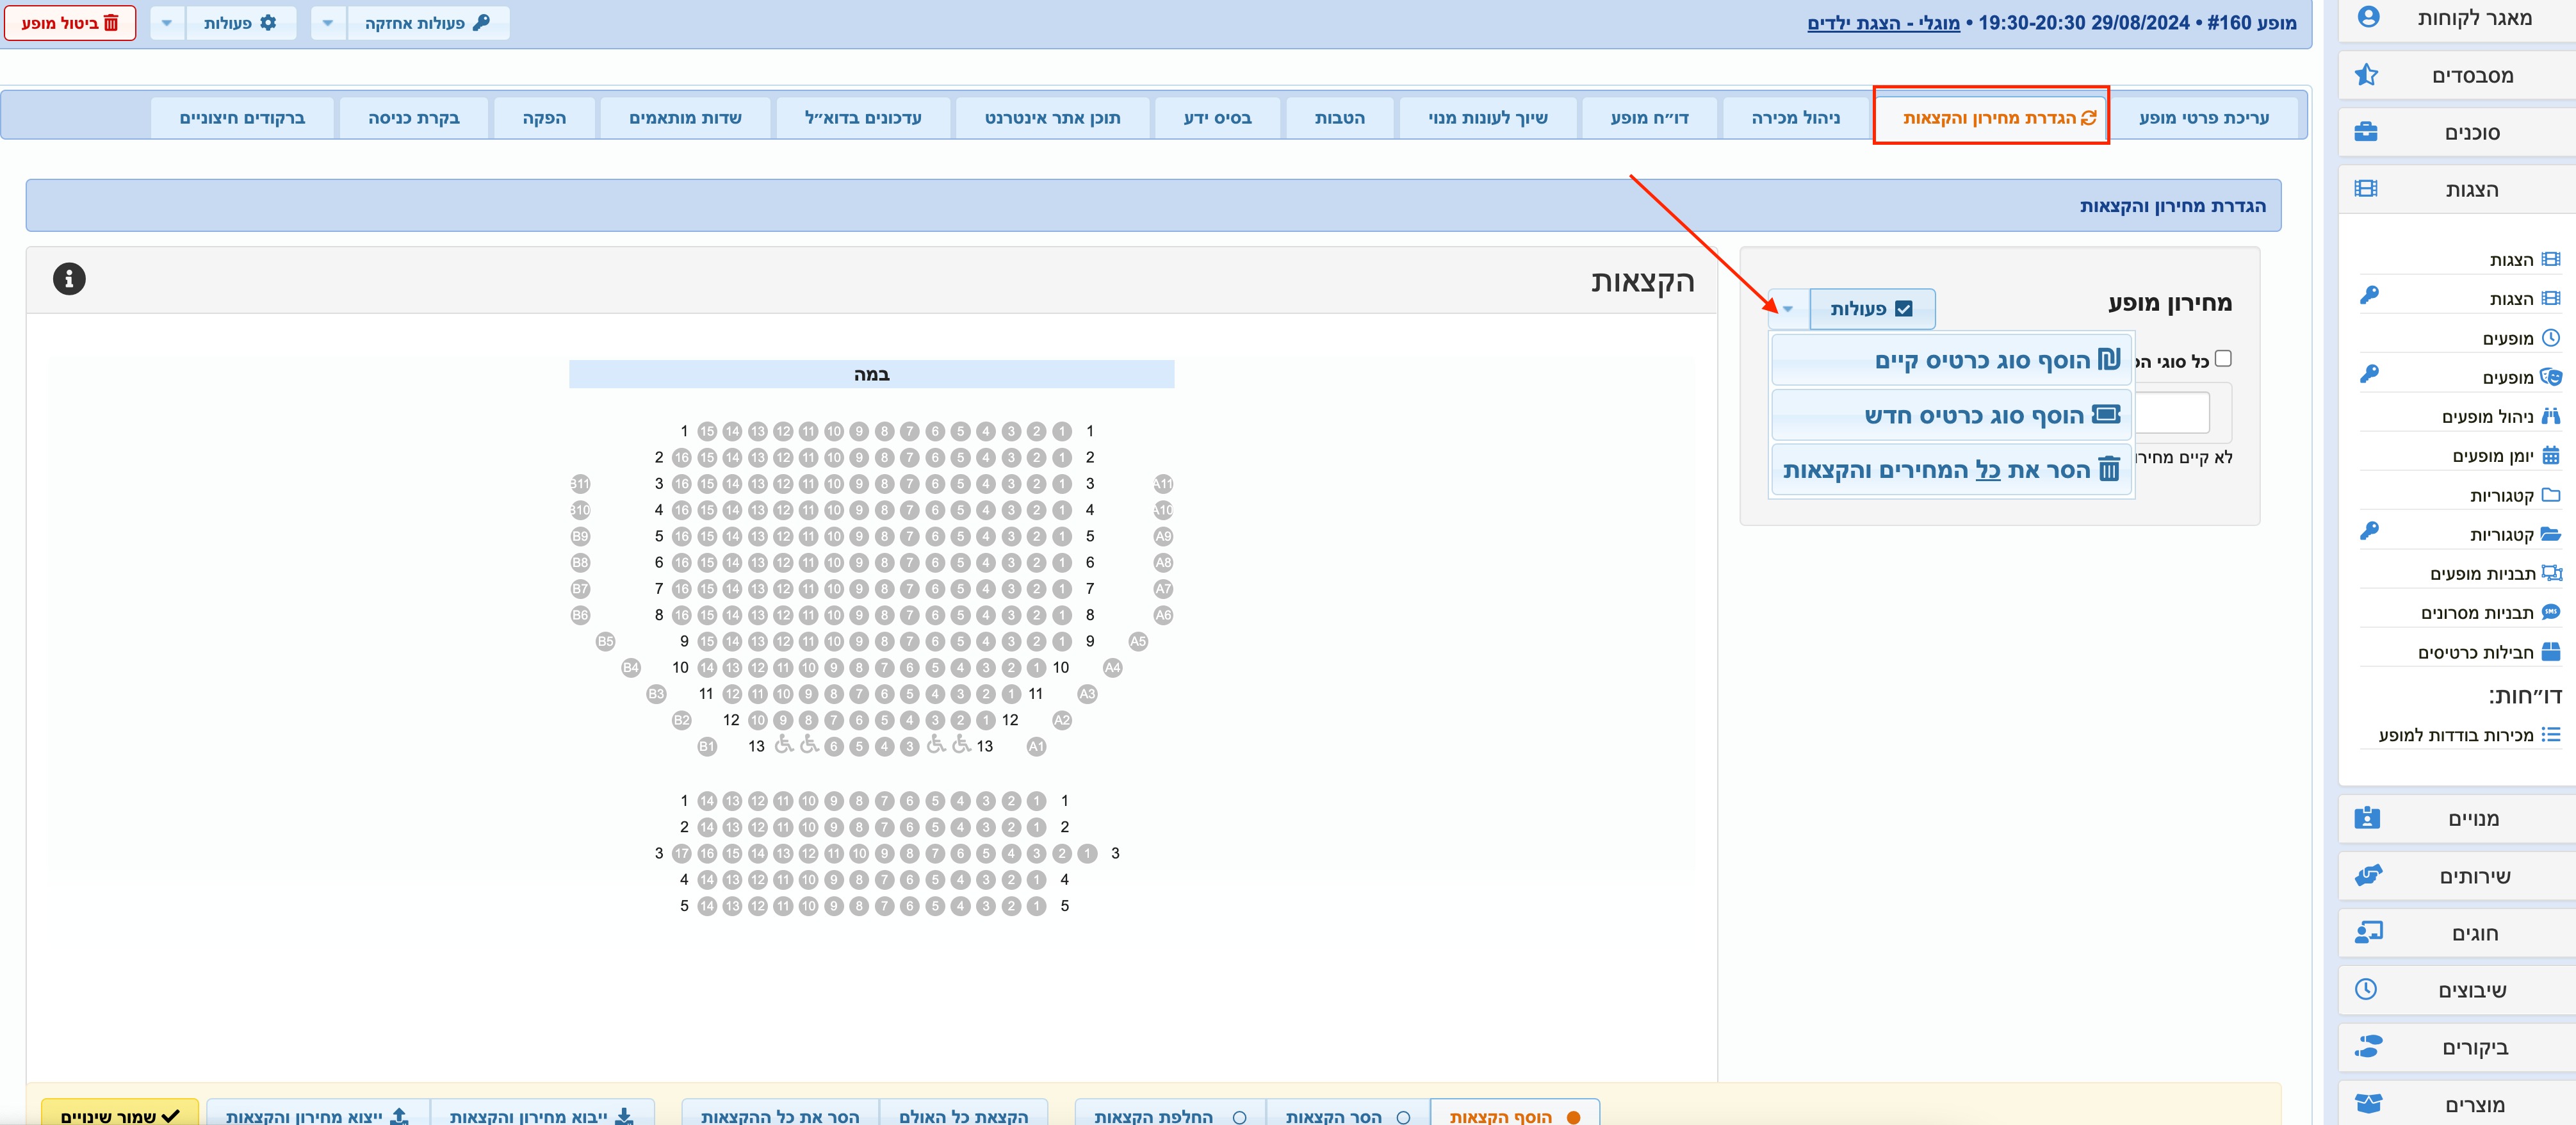Open the ברקודים חיצוניים tab
This screenshot has width=2576, height=1125.
[242, 118]
